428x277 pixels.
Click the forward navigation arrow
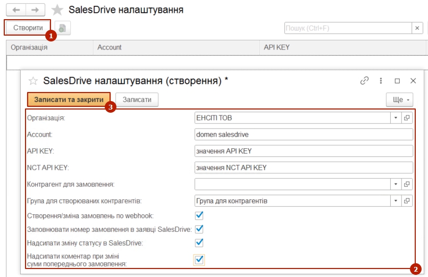(x=35, y=10)
